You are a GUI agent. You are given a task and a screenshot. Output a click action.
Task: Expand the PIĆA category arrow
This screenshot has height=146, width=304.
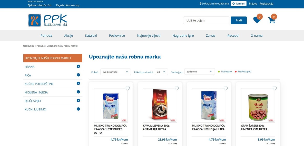78,75
